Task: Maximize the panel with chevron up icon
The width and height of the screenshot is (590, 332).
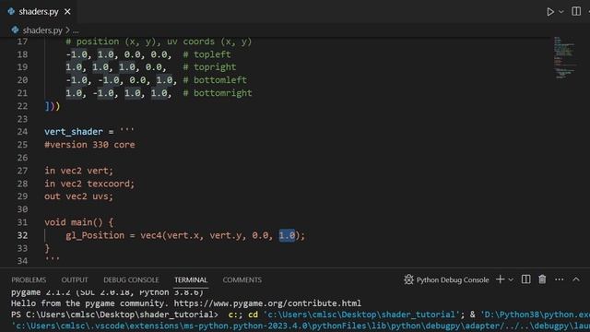Action: [576, 279]
